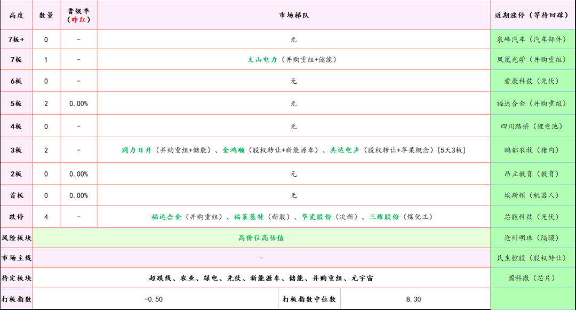Click the 2板 row label
Viewport: 576px width, 310px height.
pos(16,174)
